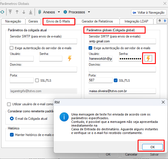Confirm RM message with OK button
This screenshot has width=168, height=159.
(152, 147)
